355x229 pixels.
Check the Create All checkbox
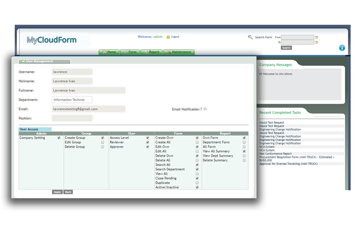click(x=197, y=142)
